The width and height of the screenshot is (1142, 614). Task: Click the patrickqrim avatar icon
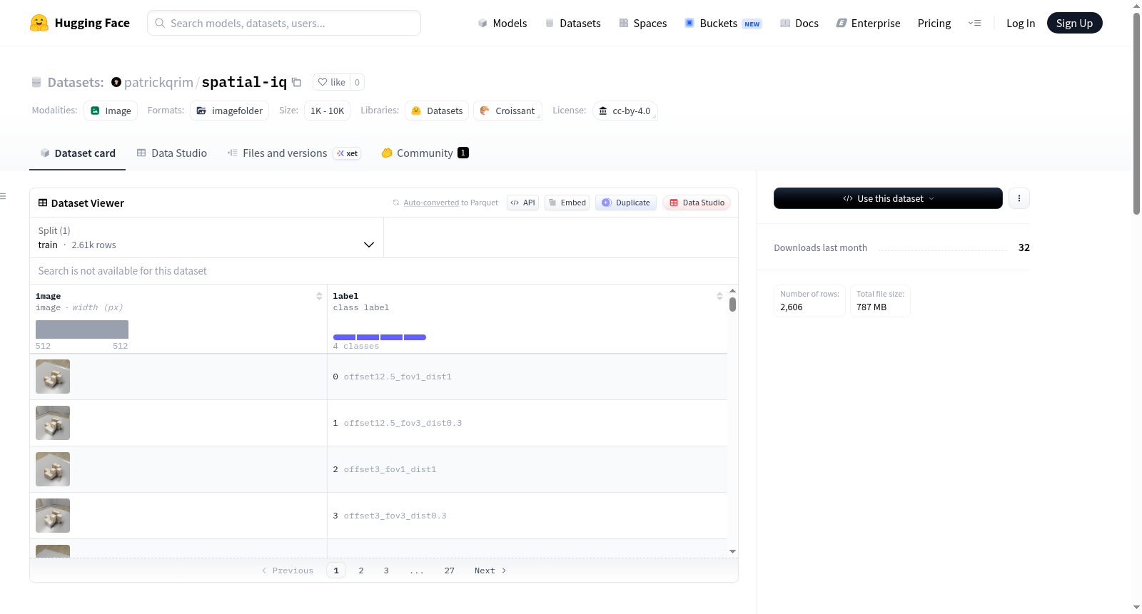coord(116,82)
